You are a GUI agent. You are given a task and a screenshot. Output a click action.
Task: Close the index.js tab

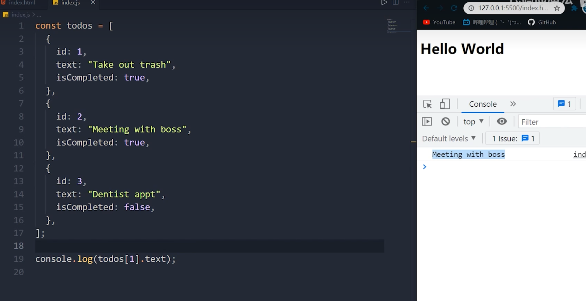pyautogui.click(x=93, y=2)
